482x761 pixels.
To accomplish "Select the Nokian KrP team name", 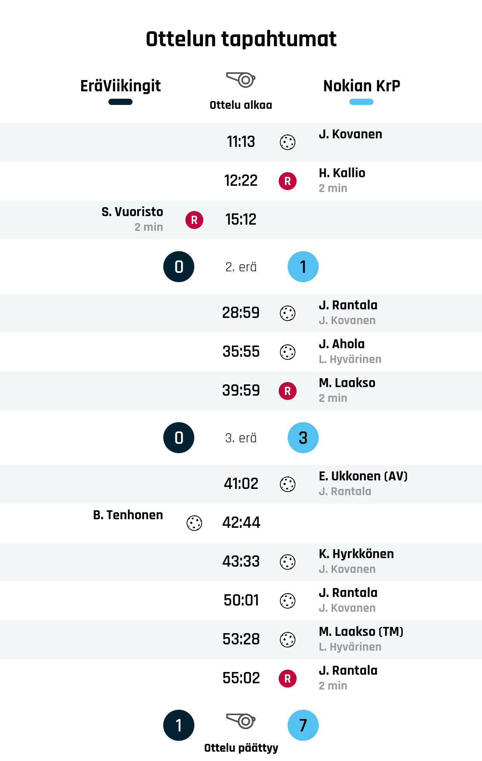I will (x=361, y=86).
